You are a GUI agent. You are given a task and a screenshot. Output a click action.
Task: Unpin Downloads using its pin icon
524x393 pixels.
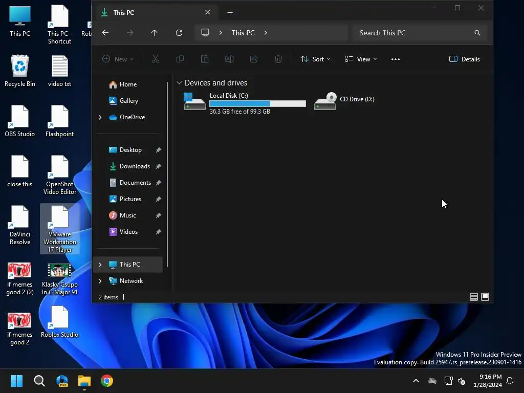159,166
